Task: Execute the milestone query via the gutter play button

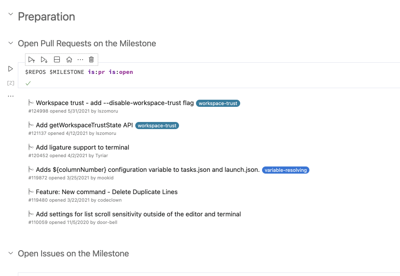Action: coord(10,69)
